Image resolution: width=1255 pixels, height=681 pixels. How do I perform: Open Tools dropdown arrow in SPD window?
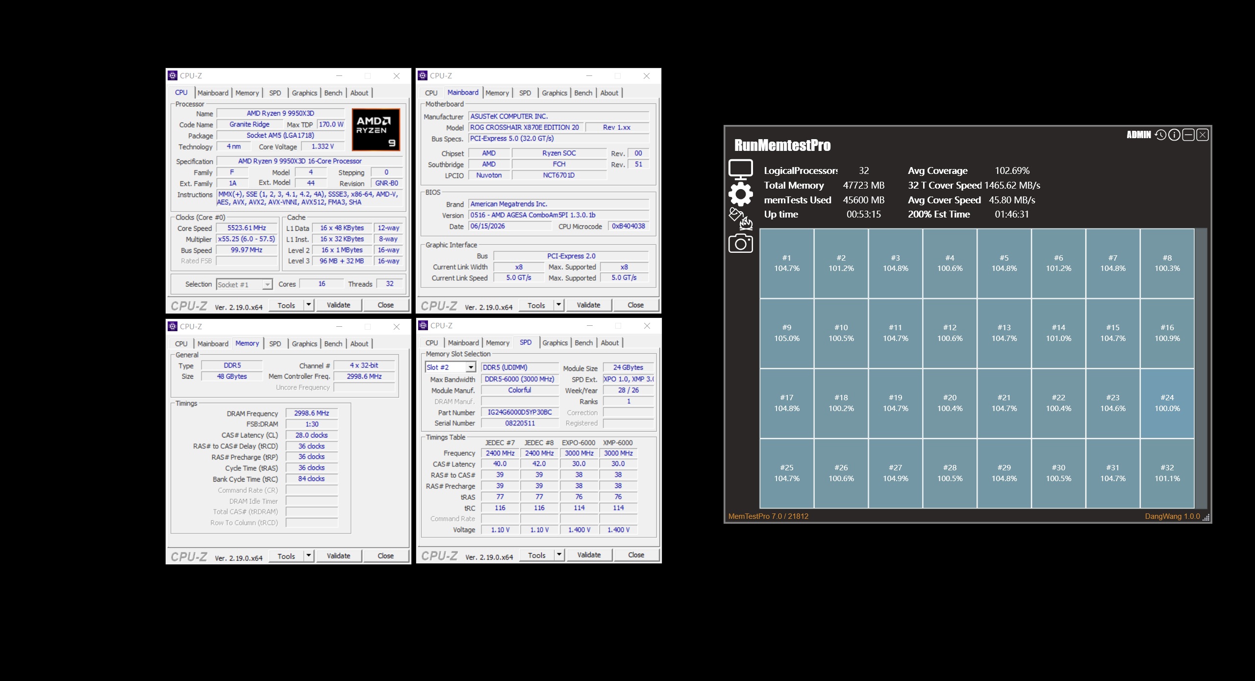559,555
